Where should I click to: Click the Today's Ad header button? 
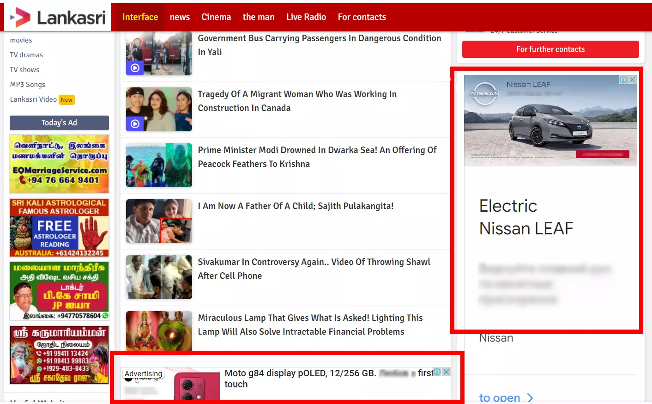click(59, 123)
